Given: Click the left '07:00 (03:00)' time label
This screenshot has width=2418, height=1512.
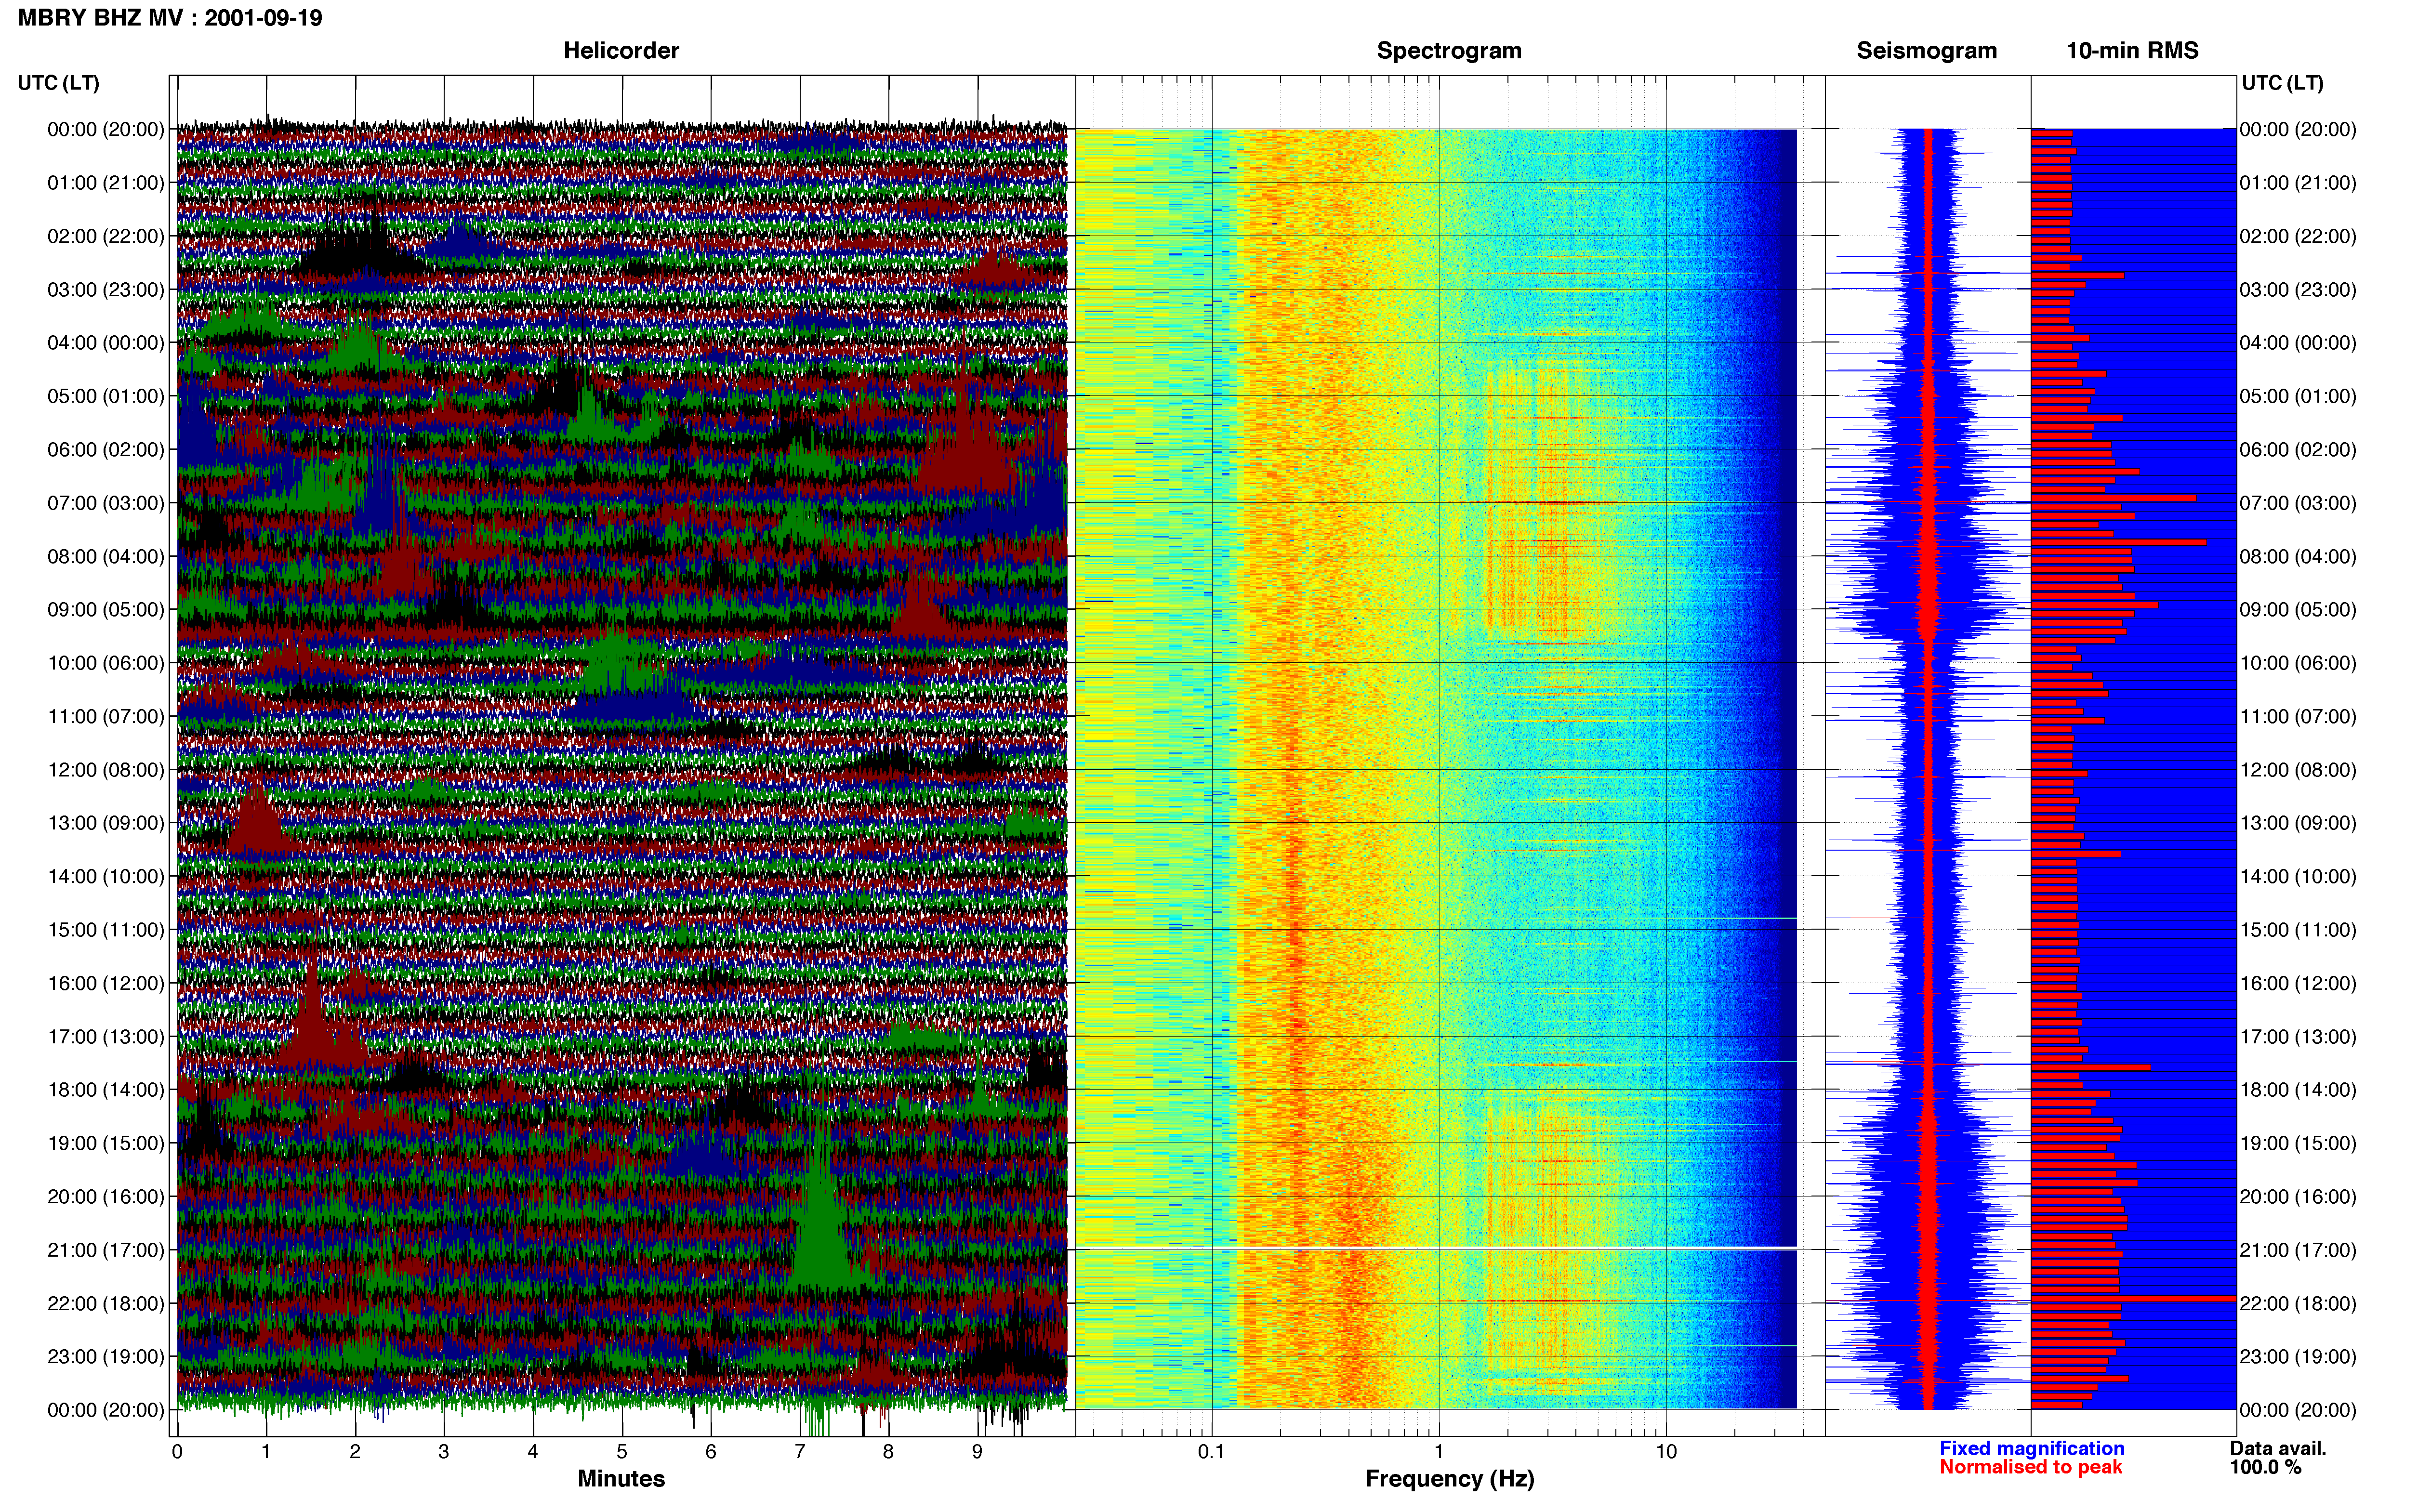Looking at the screenshot, I should [x=106, y=503].
